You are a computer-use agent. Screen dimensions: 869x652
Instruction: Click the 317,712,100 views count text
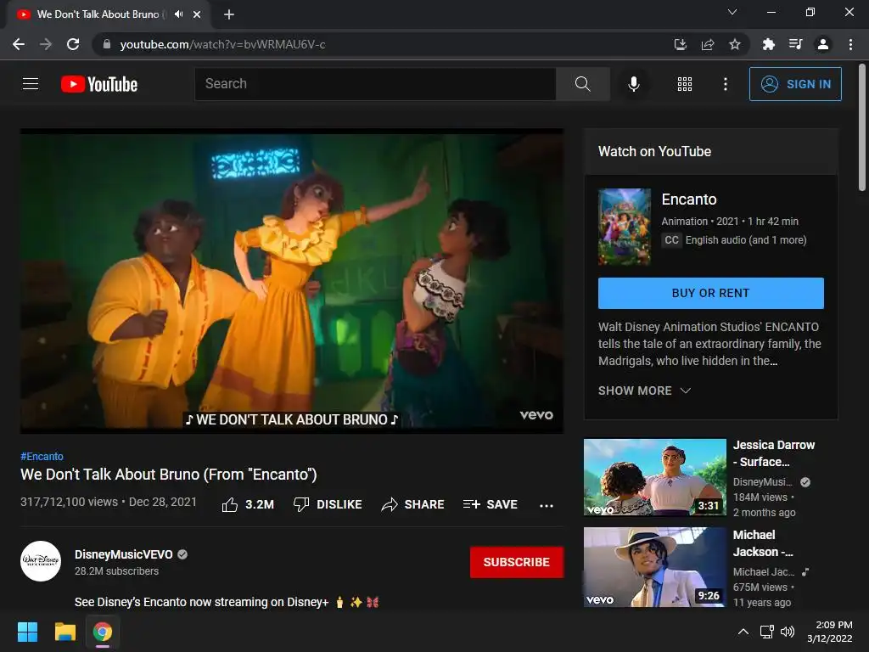click(70, 502)
